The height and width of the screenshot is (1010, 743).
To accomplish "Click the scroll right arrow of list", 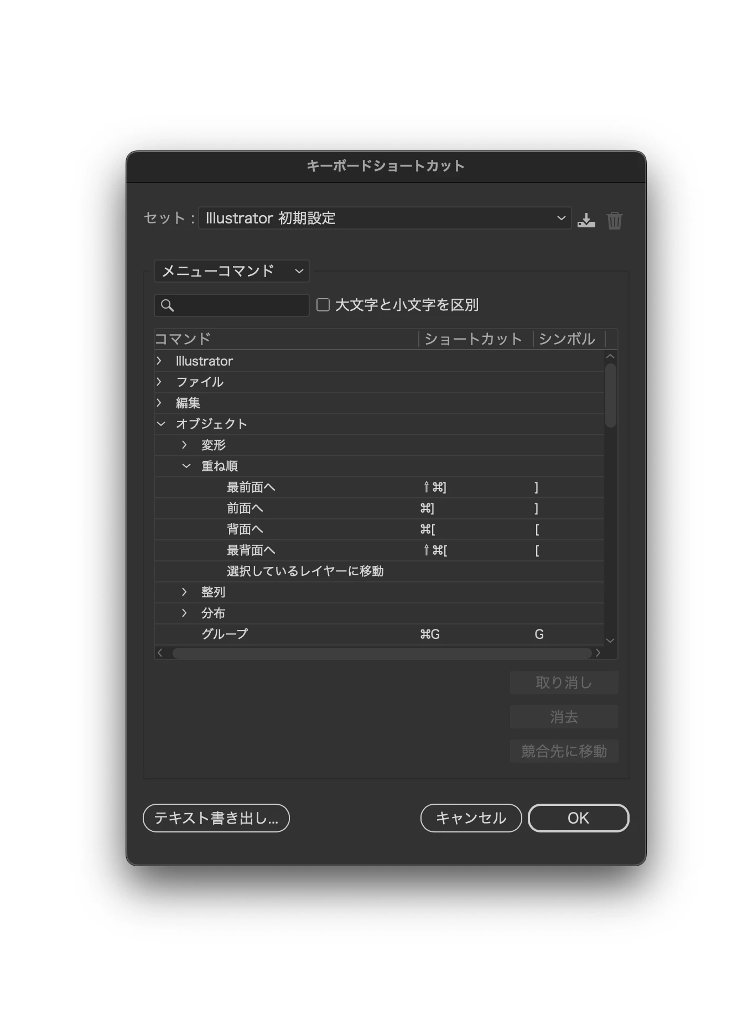I will 598,653.
